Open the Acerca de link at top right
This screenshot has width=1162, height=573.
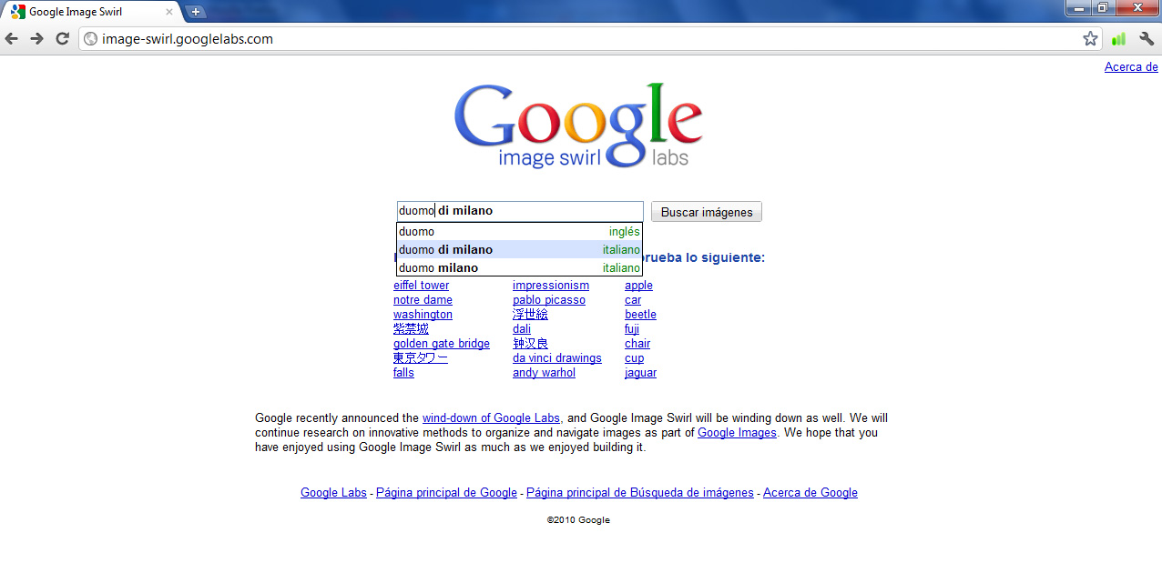[1131, 66]
